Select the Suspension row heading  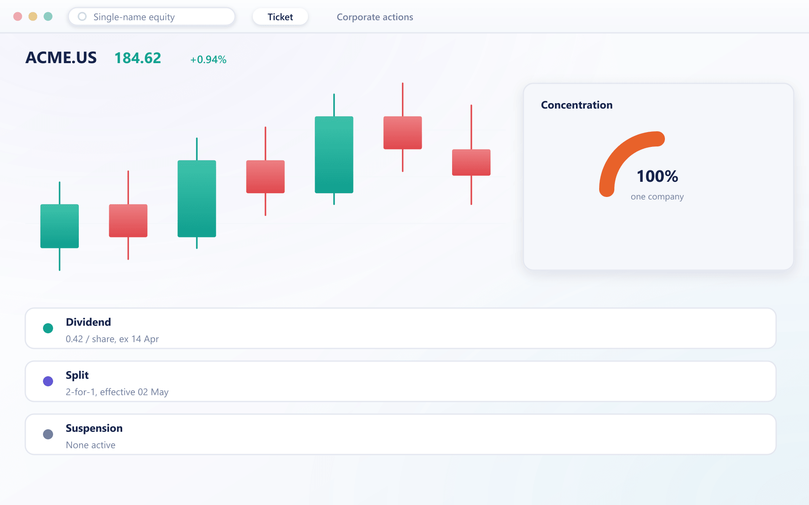(x=94, y=428)
